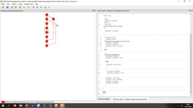Select the top red node of the flowgraph
The height and width of the screenshot is (108, 193).
point(47,15)
